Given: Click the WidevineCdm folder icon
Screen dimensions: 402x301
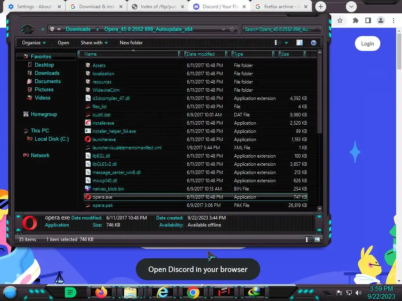Looking at the screenshot, I should tap(88, 90).
